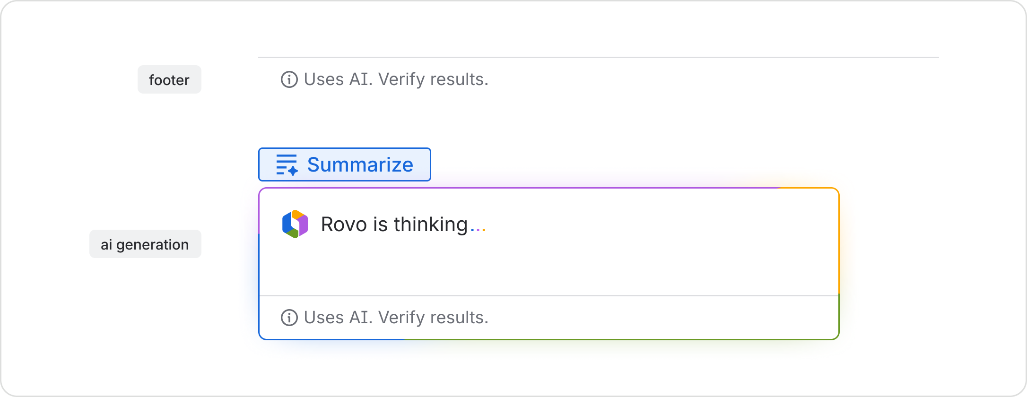
Task: Click the info icon beside upper disclaimer
Action: (x=289, y=79)
